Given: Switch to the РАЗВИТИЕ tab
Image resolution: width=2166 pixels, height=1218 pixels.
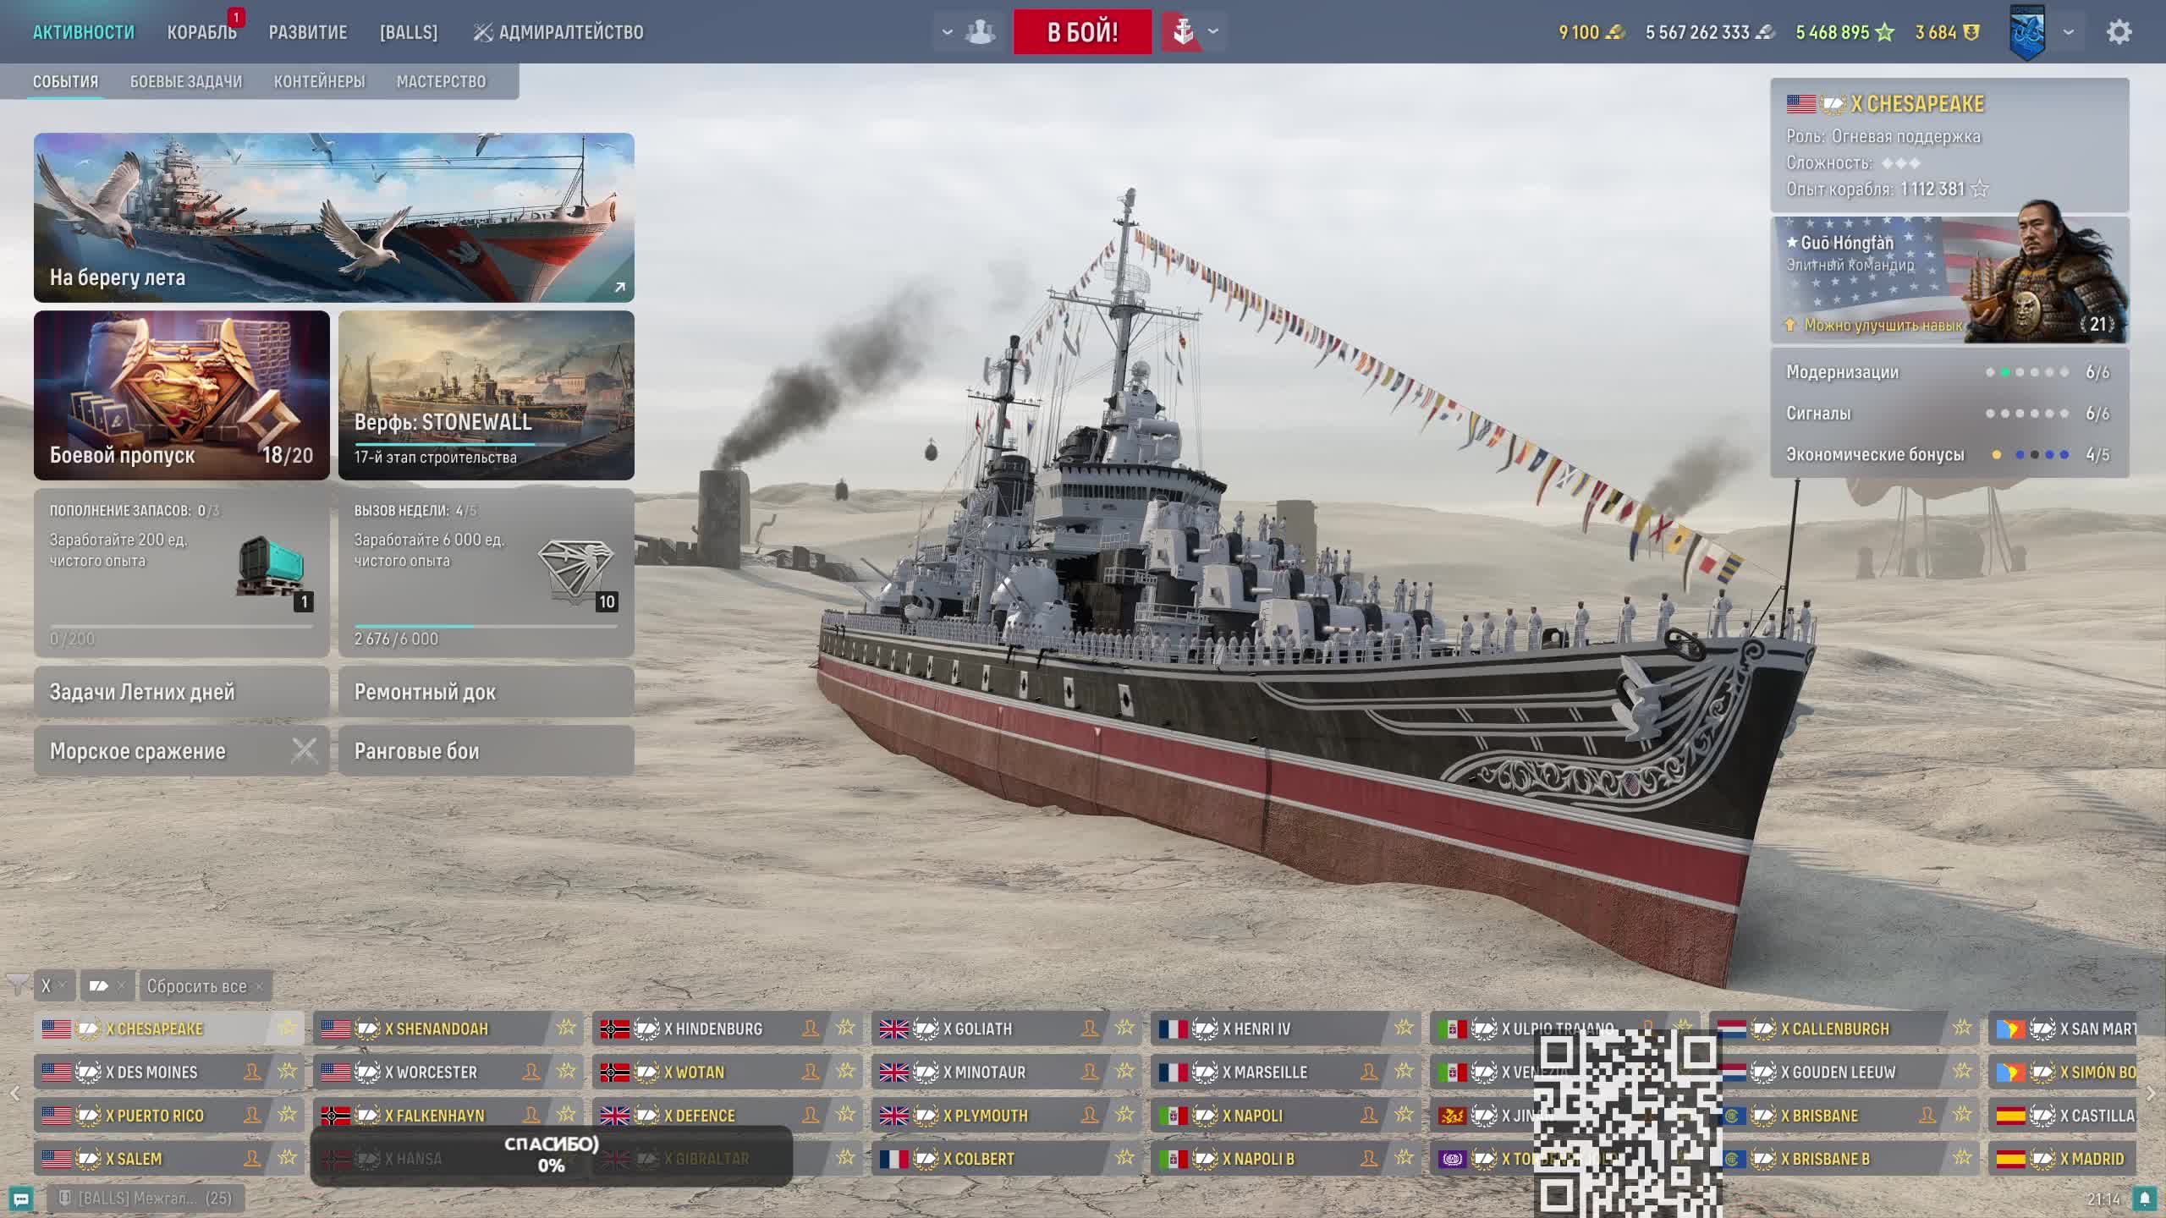Looking at the screenshot, I should tap(308, 32).
